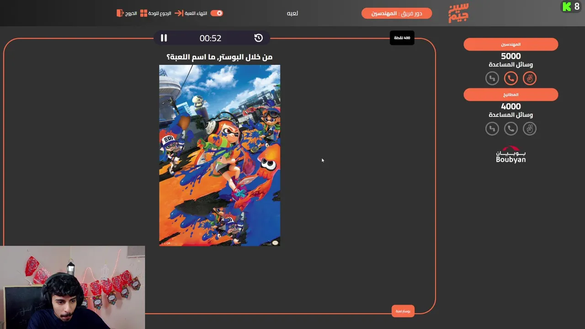Click the green Kick viewer count badge
Image resolution: width=585 pixels, height=329 pixels.
click(571, 6)
